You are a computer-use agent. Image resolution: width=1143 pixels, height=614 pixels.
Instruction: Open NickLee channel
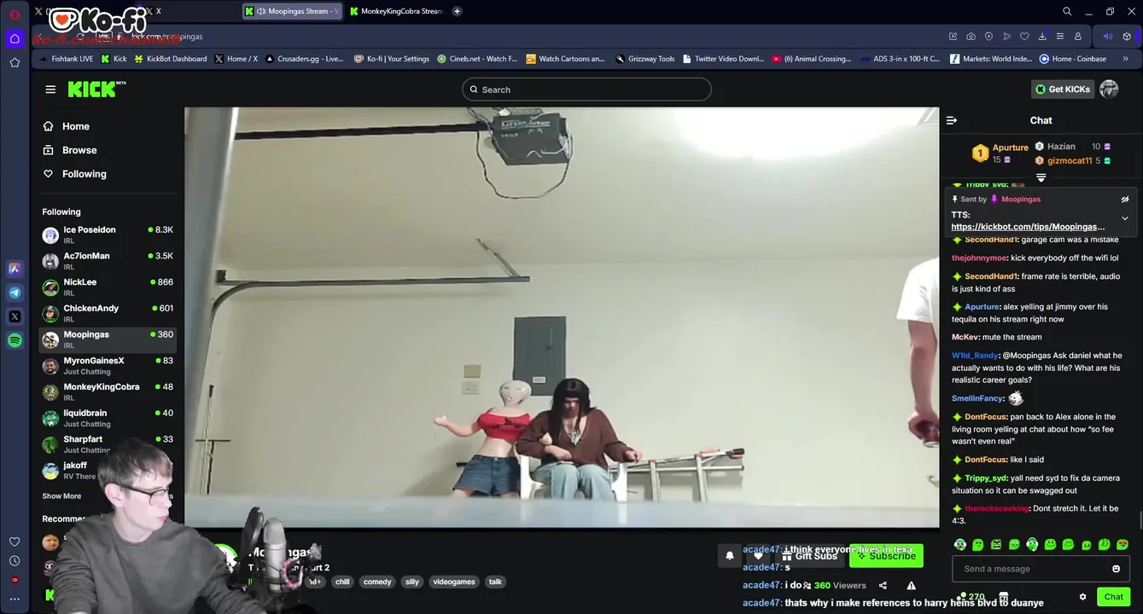[x=108, y=287]
